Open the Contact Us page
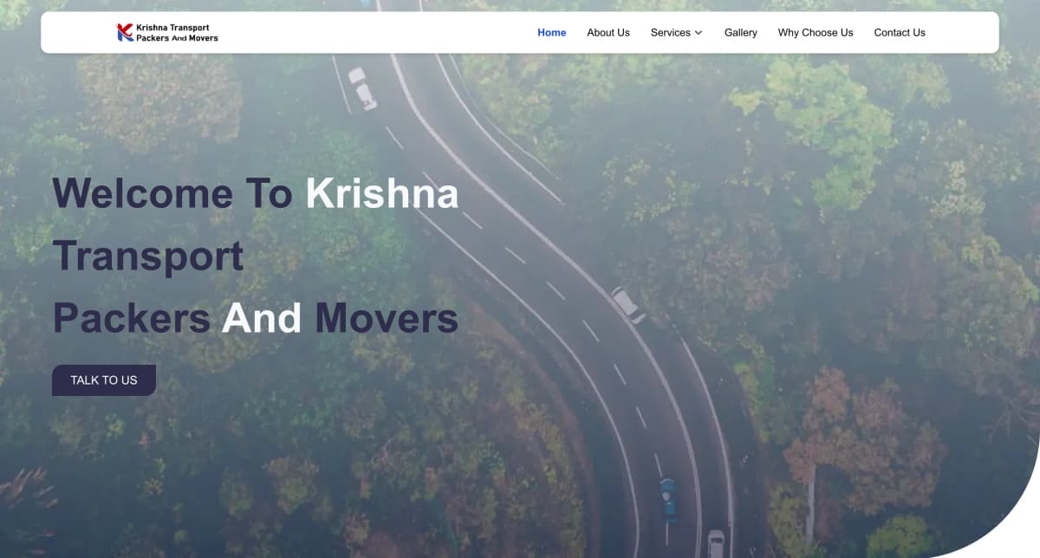The width and height of the screenshot is (1040, 558). point(900,33)
